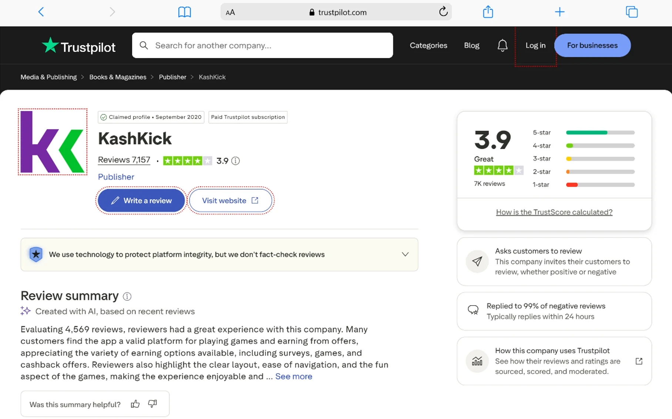Add a new Safari tab
Screen dimensions: 672x419
click(560, 12)
